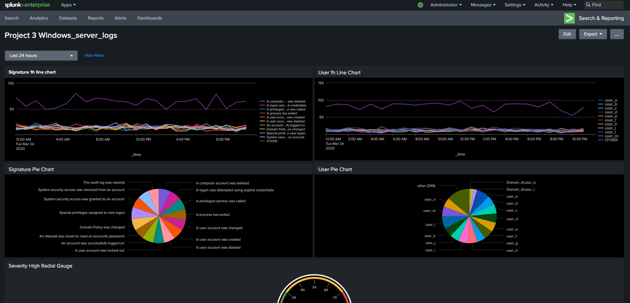Click the Hide Filters link
This screenshot has height=303, width=630.
(x=94, y=55)
